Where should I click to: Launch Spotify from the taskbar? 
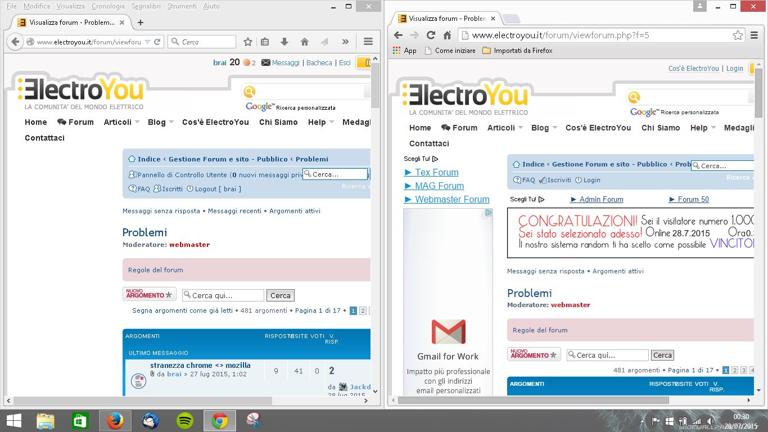[185, 420]
